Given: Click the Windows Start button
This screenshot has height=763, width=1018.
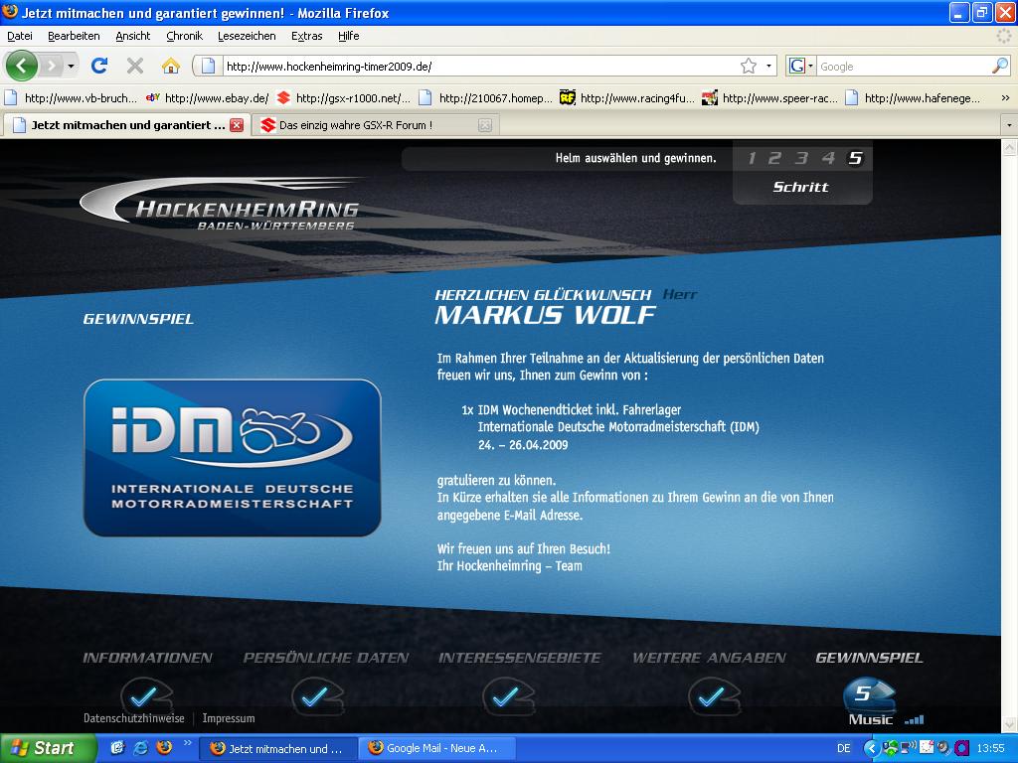Looking at the screenshot, I should (48, 748).
